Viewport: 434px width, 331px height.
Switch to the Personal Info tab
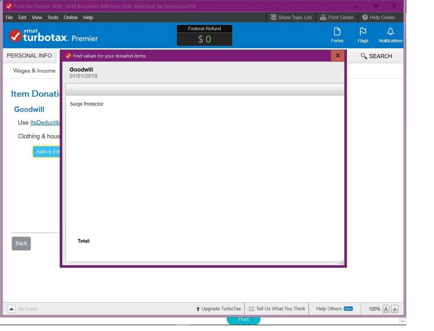30,56
